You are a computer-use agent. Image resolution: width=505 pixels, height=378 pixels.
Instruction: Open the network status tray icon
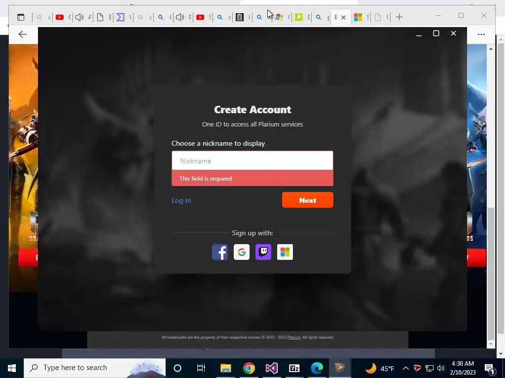(x=430, y=368)
